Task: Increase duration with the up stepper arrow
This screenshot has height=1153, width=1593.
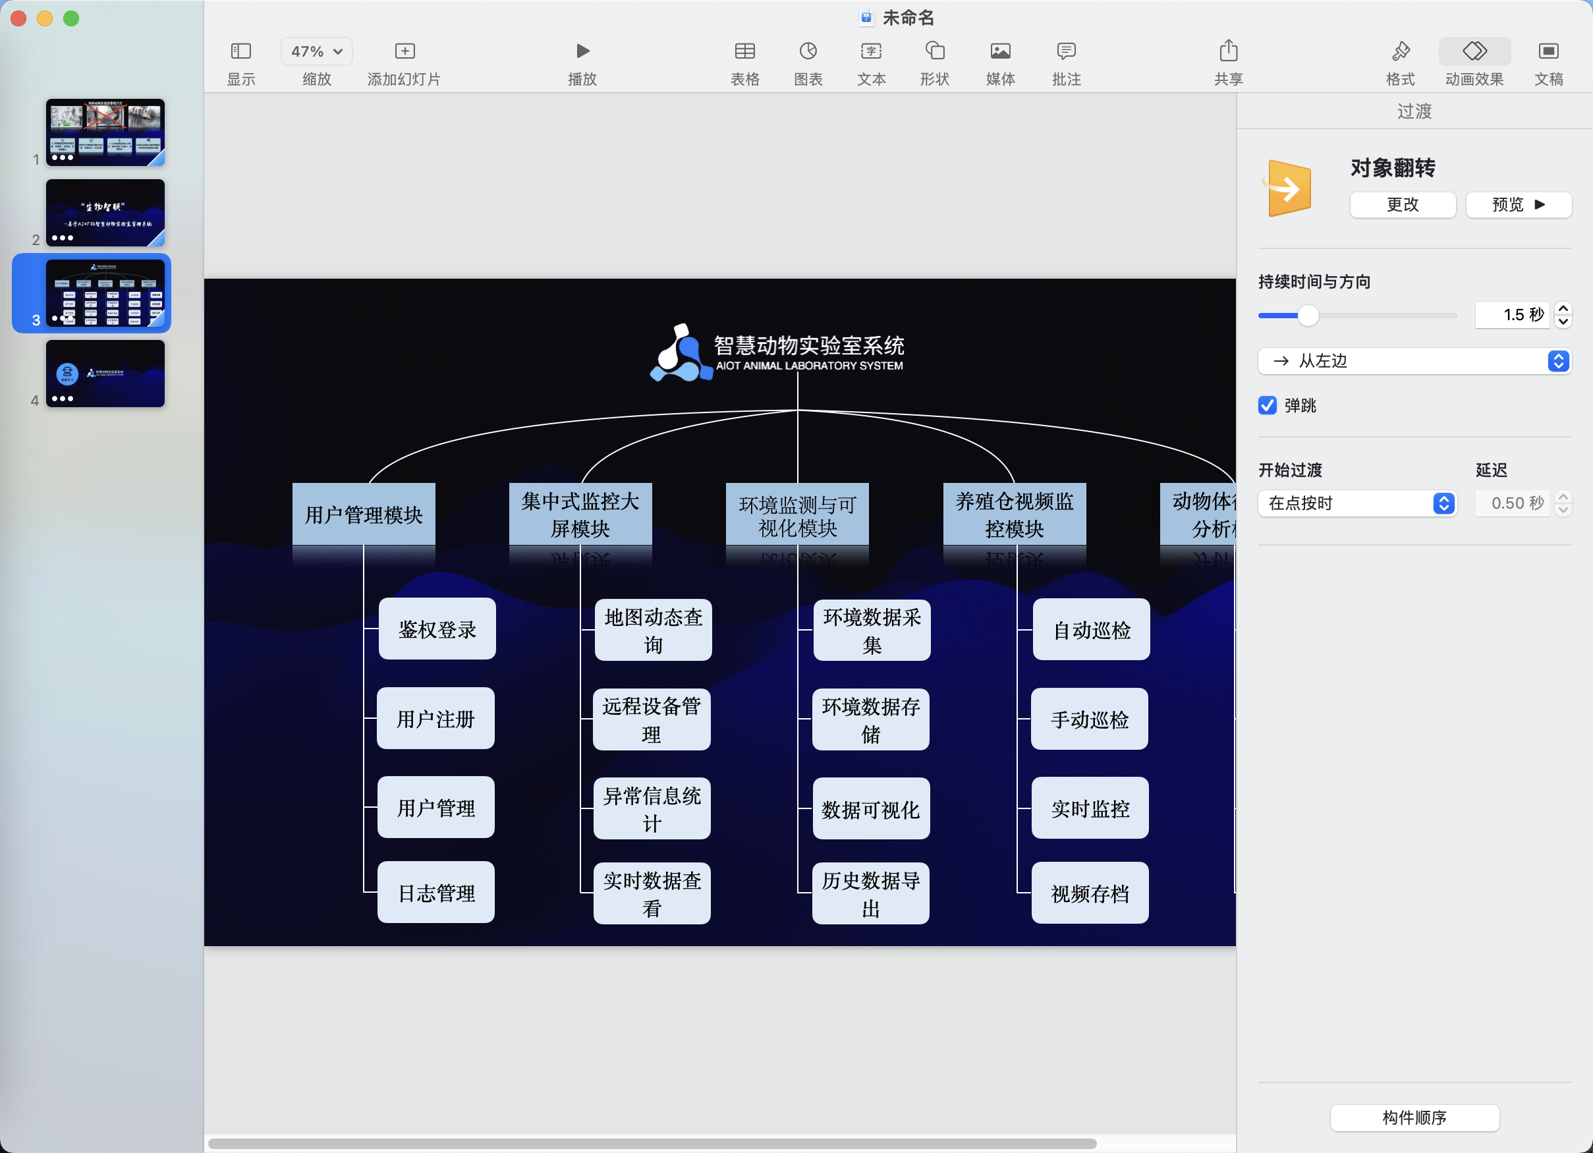Action: pos(1563,308)
